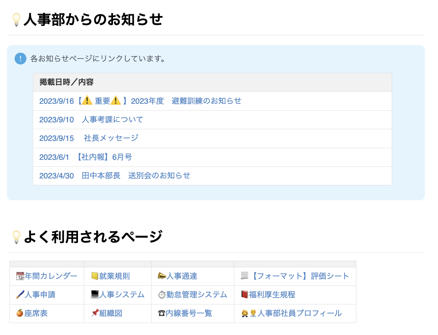
Task: Click the pushpin icon beside 組織図
Action: click(95, 314)
